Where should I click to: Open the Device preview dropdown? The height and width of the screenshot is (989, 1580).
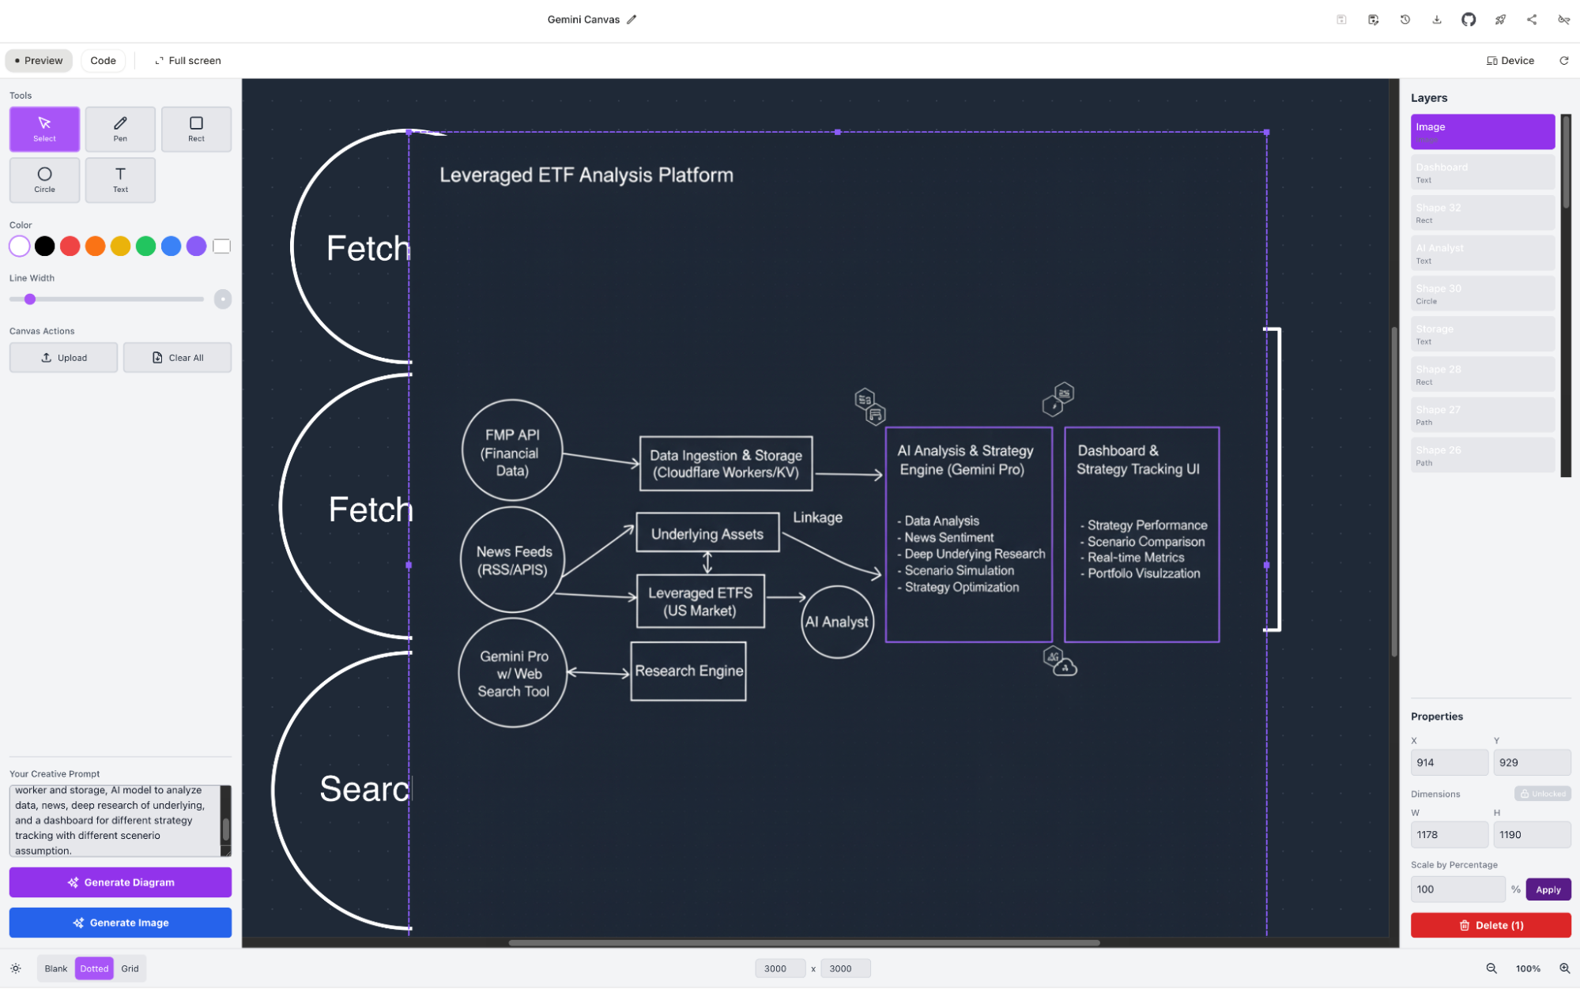1510,61
